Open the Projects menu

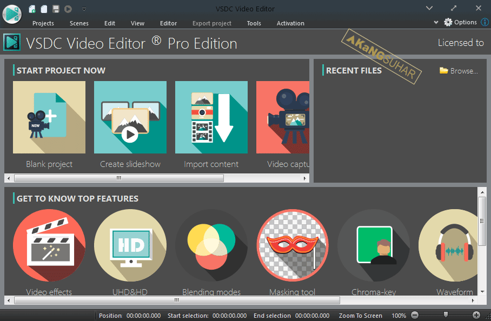(x=43, y=23)
